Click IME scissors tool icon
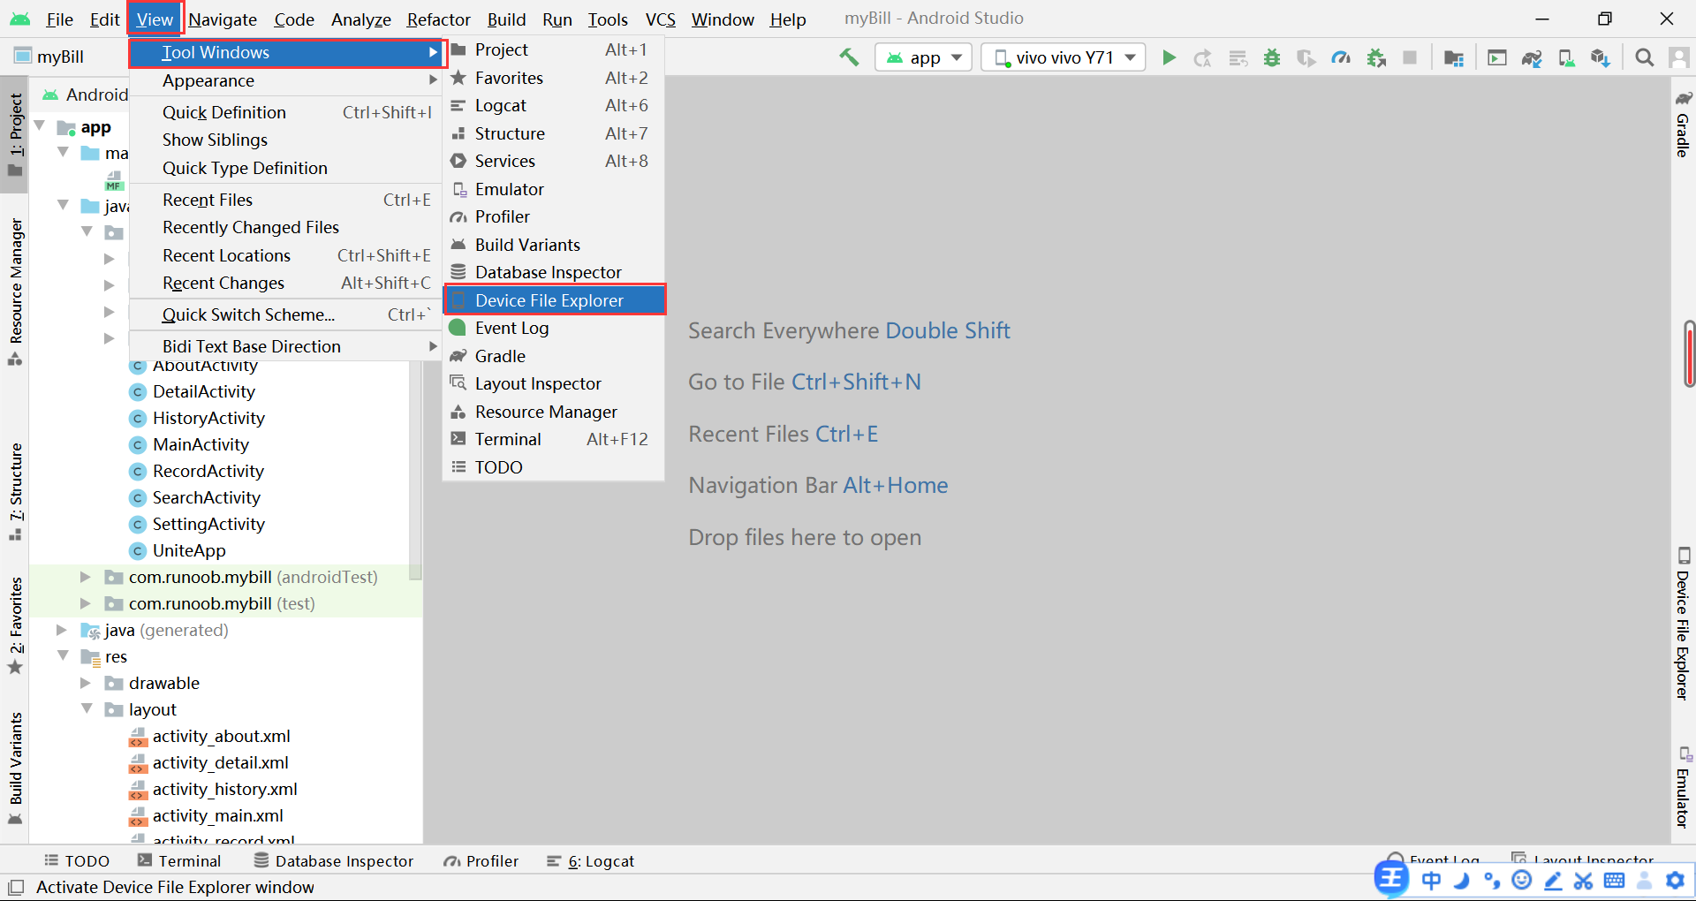The height and width of the screenshot is (901, 1696). pyautogui.click(x=1583, y=881)
